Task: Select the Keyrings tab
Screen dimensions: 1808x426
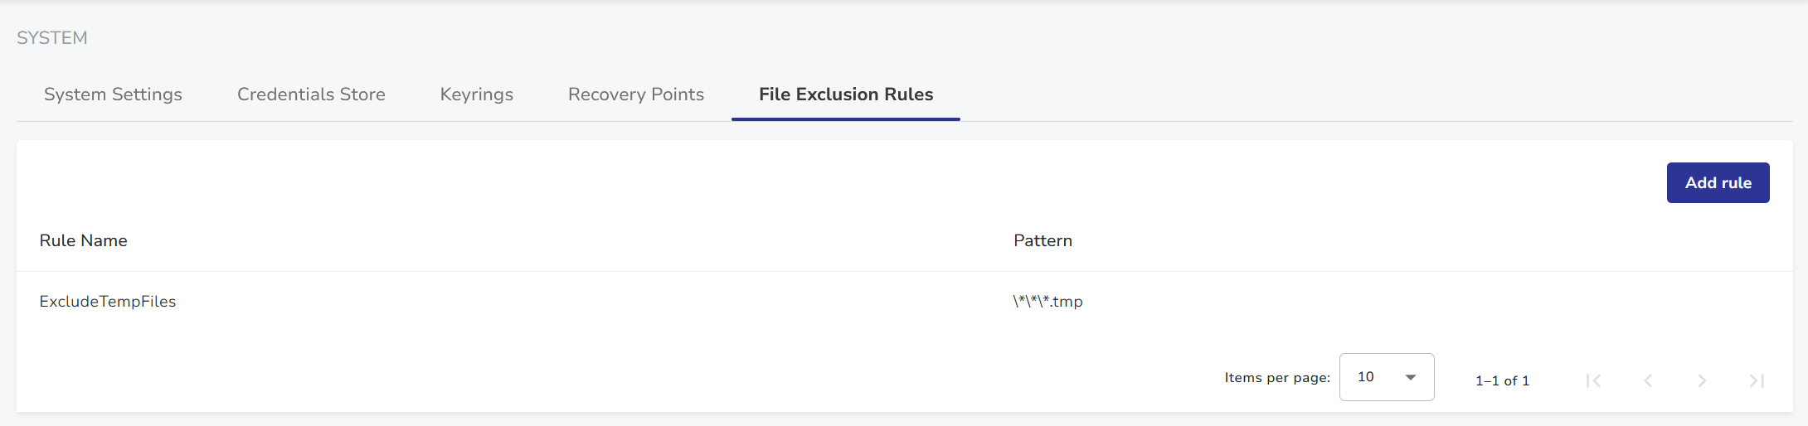Action: [x=476, y=94]
